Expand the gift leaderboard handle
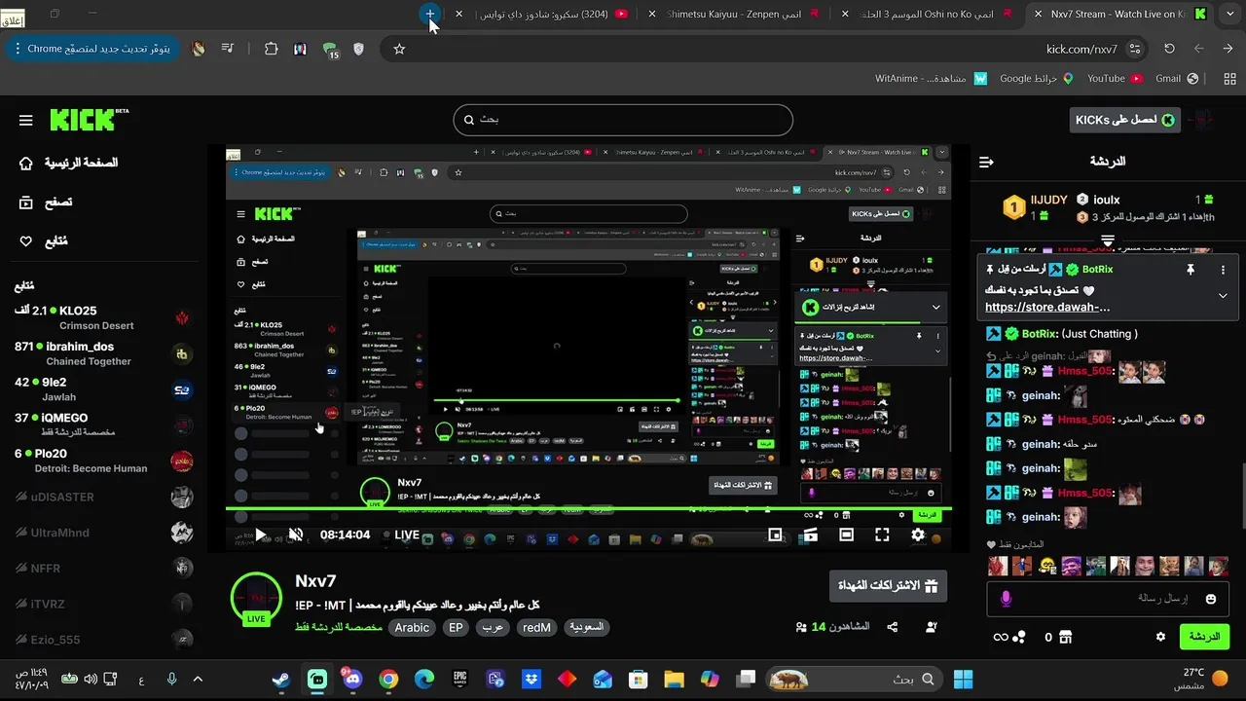The image size is (1246, 701). pos(1108,240)
